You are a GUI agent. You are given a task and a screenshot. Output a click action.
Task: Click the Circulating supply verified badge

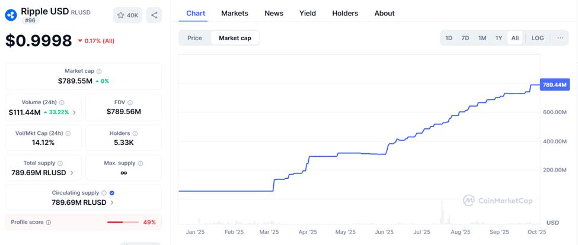112,193
